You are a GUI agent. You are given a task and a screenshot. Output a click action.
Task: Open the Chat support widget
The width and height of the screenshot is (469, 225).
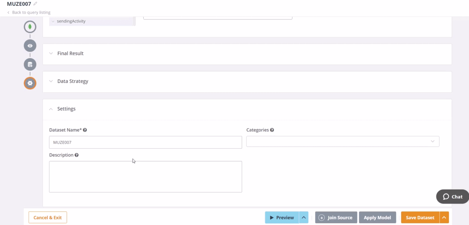coord(453,197)
